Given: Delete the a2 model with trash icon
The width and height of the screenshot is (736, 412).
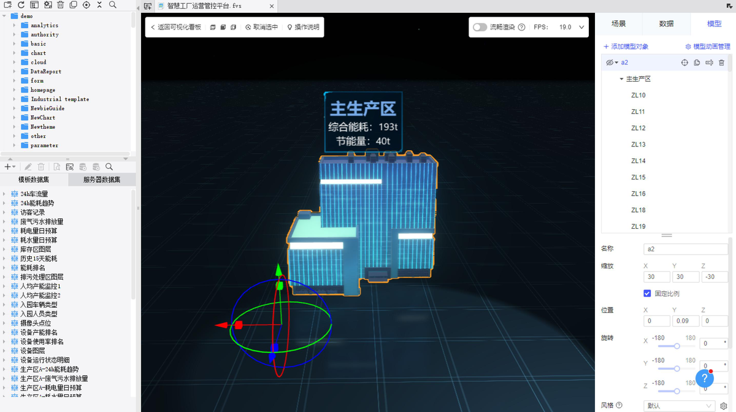Looking at the screenshot, I should [721, 63].
